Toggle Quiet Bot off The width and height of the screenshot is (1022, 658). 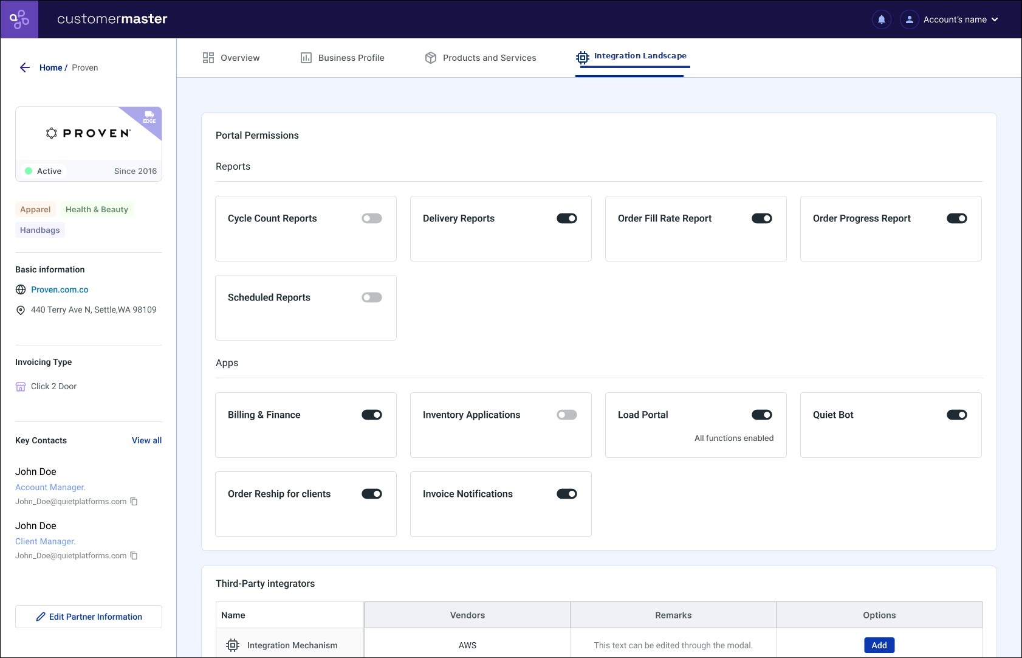coord(957,415)
